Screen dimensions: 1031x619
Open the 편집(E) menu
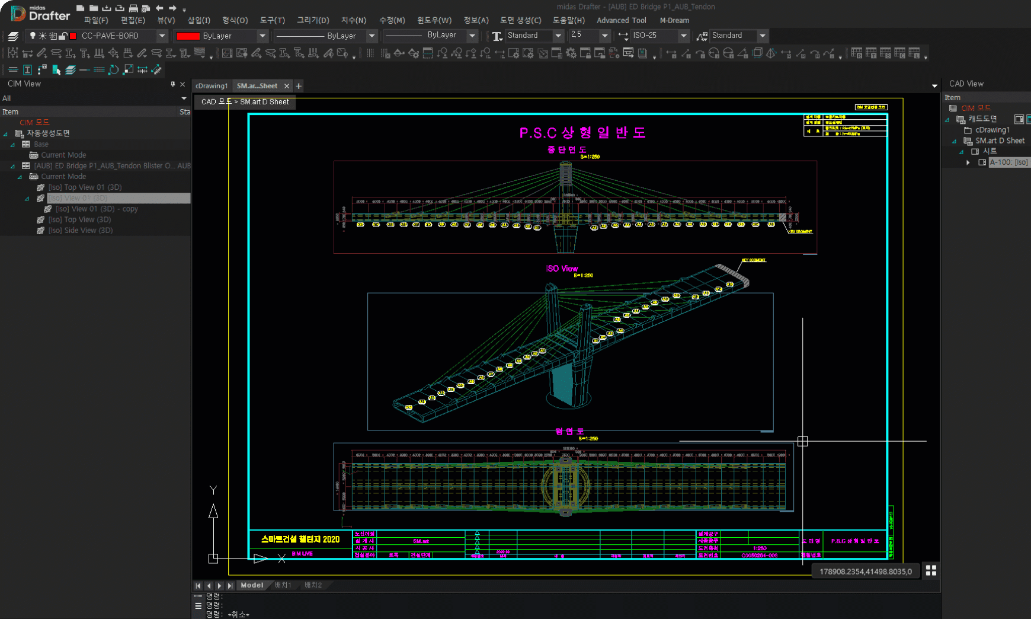click(x=133, y=20)
